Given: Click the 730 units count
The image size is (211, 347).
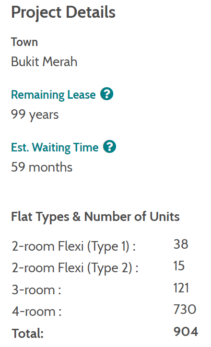Looking at the screenshot, I should (x=185, y=309).
